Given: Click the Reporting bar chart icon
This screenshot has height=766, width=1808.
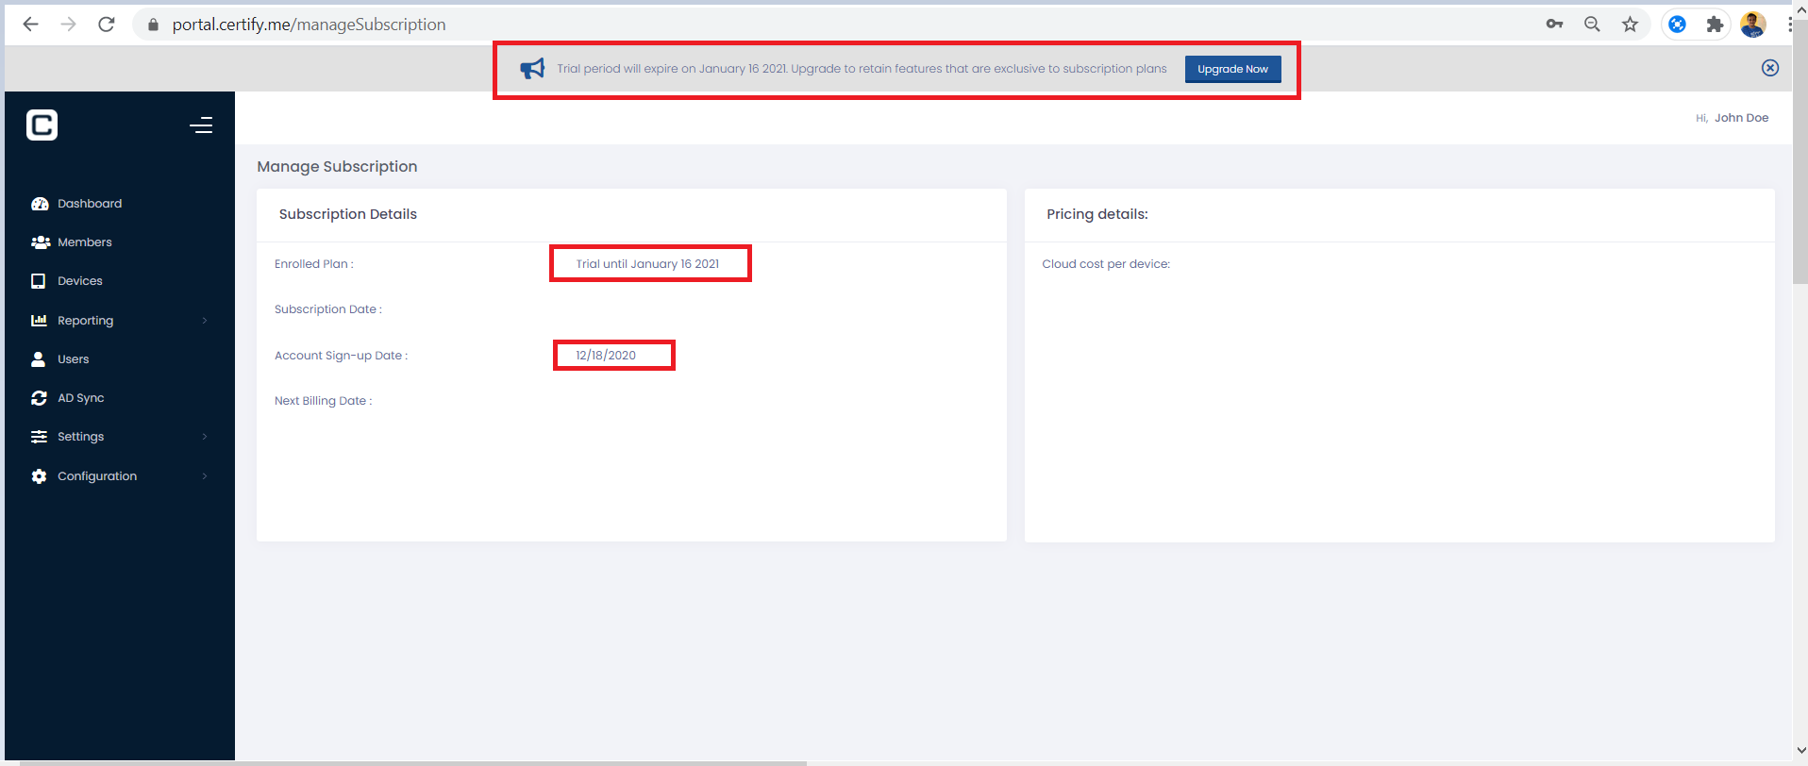Looking at the screenshot, I should [x=39, y=321].
